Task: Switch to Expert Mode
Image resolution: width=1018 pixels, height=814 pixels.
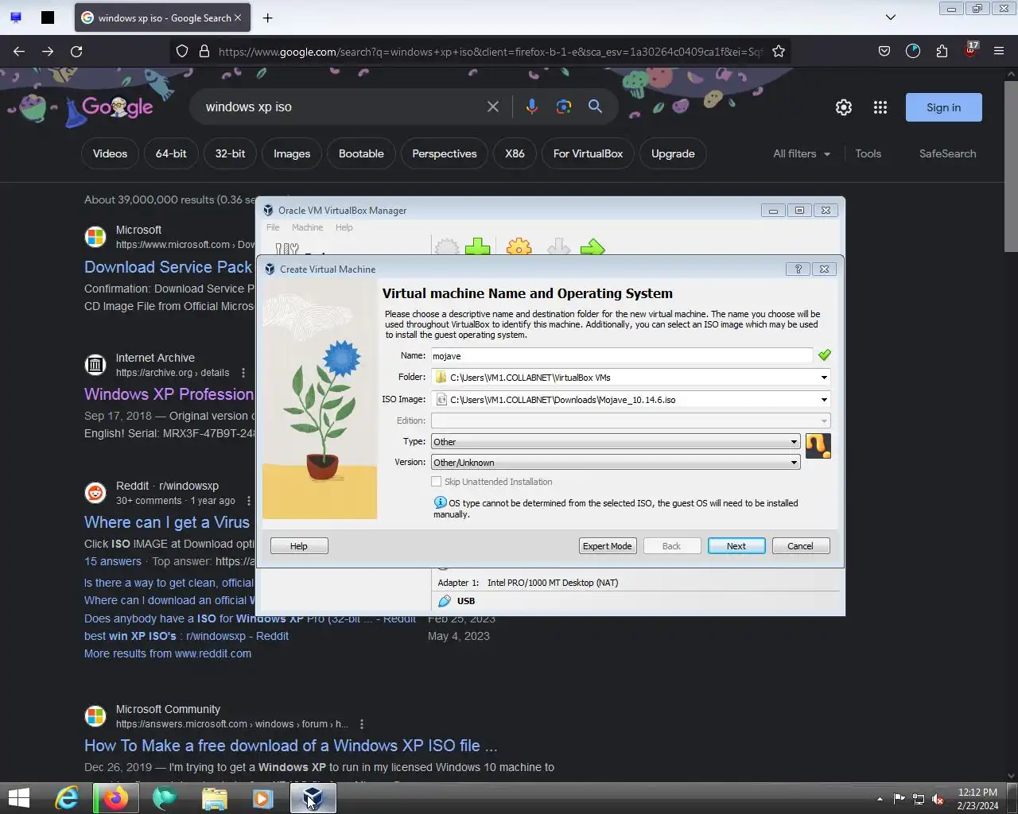Action: click(x=607, y=546)
